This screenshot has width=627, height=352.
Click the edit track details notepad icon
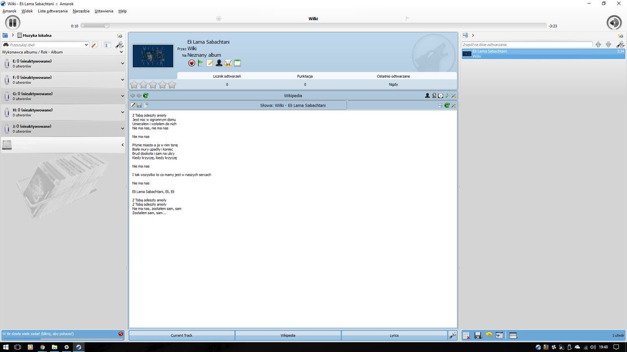210,63
